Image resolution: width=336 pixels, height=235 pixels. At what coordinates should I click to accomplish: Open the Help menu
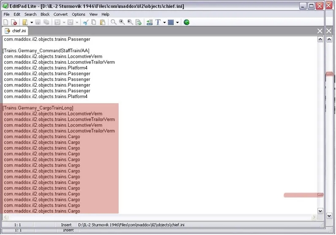[x=106, y=14]
